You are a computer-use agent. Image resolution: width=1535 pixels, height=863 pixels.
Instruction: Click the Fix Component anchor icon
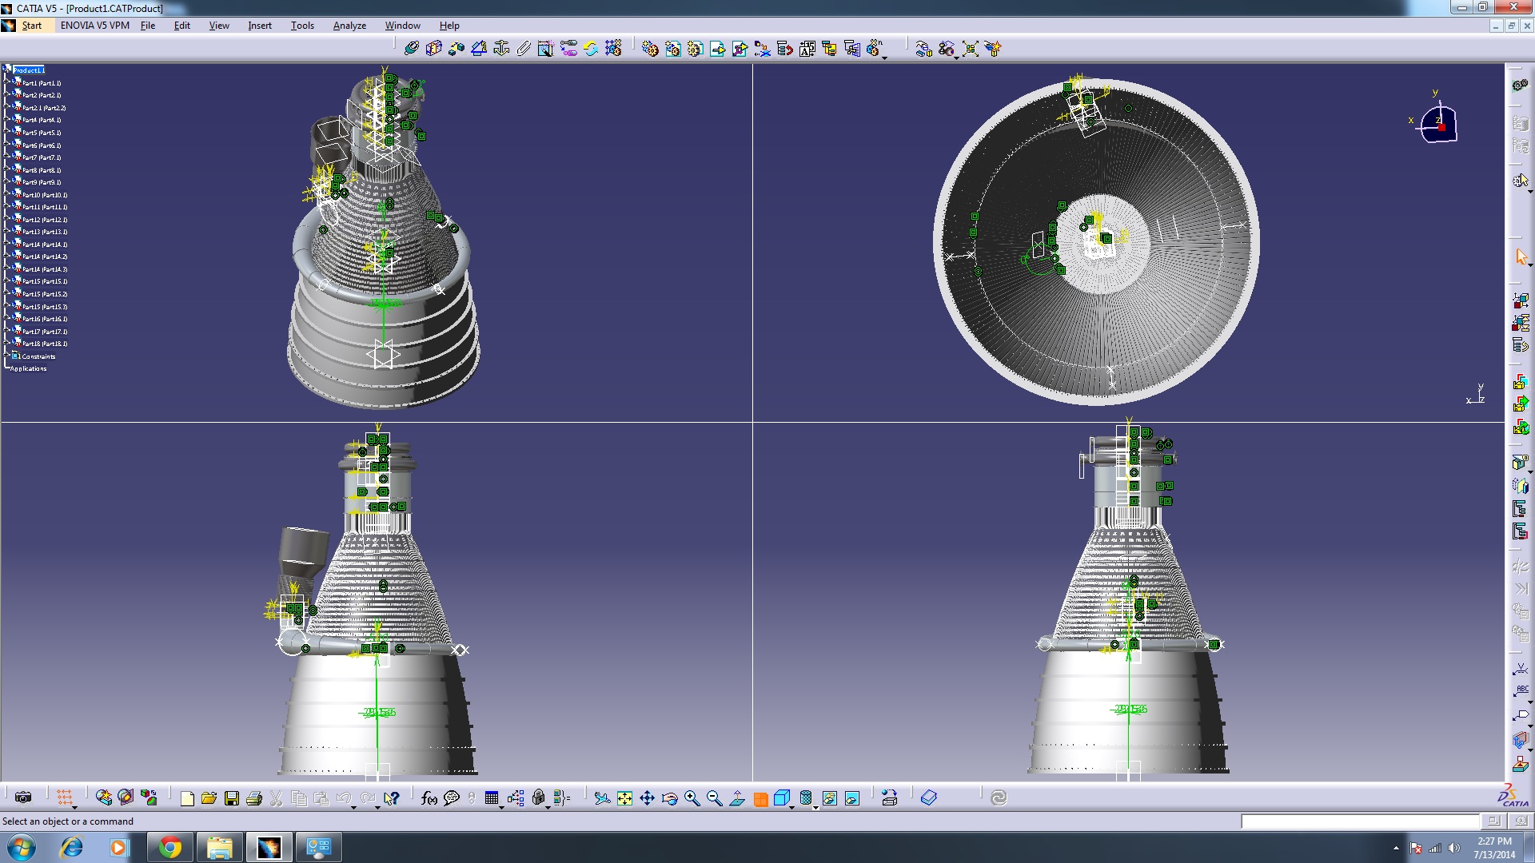[501, 49]
